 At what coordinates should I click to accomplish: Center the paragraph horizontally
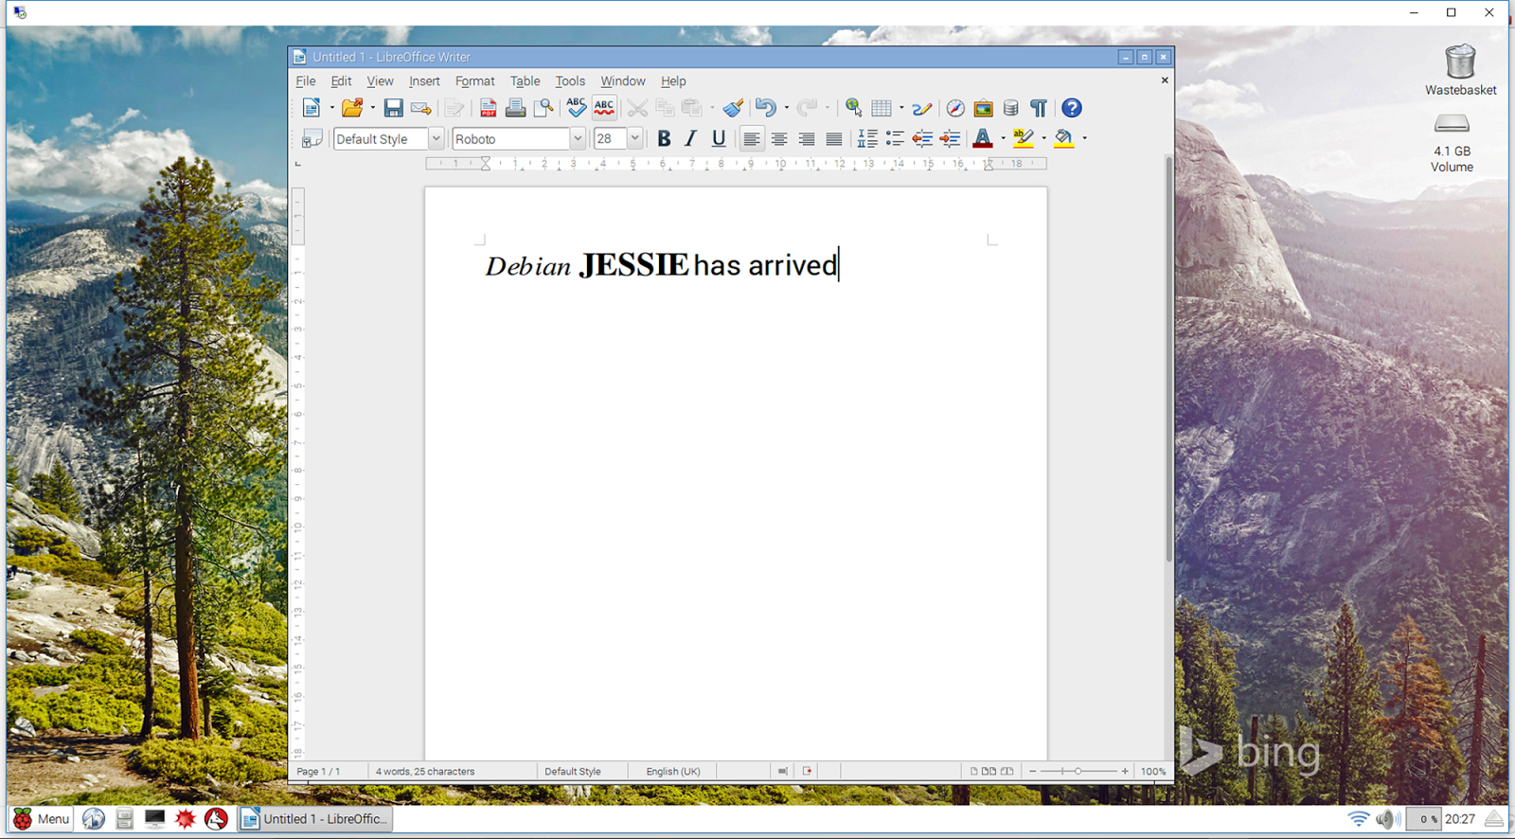tap(778, 138)
